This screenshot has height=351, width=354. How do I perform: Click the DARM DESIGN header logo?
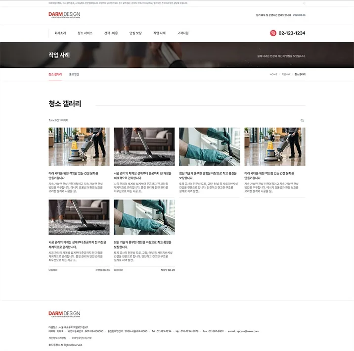coord(64,15)
